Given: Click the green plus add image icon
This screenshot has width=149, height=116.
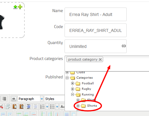Looking at the screenshot, I should click(x=20, y=7).
